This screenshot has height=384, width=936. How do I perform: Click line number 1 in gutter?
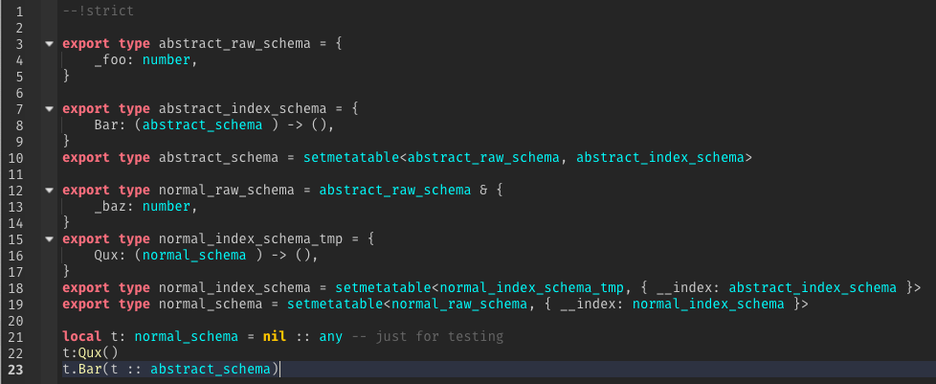click(x=18, y=11)
